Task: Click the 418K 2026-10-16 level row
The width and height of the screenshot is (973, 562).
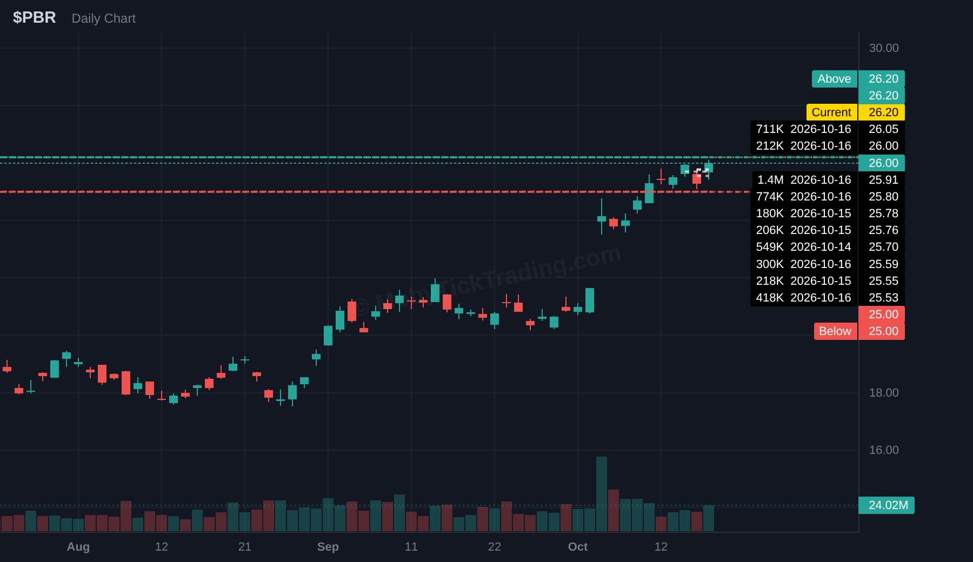Action: [828, 298]
